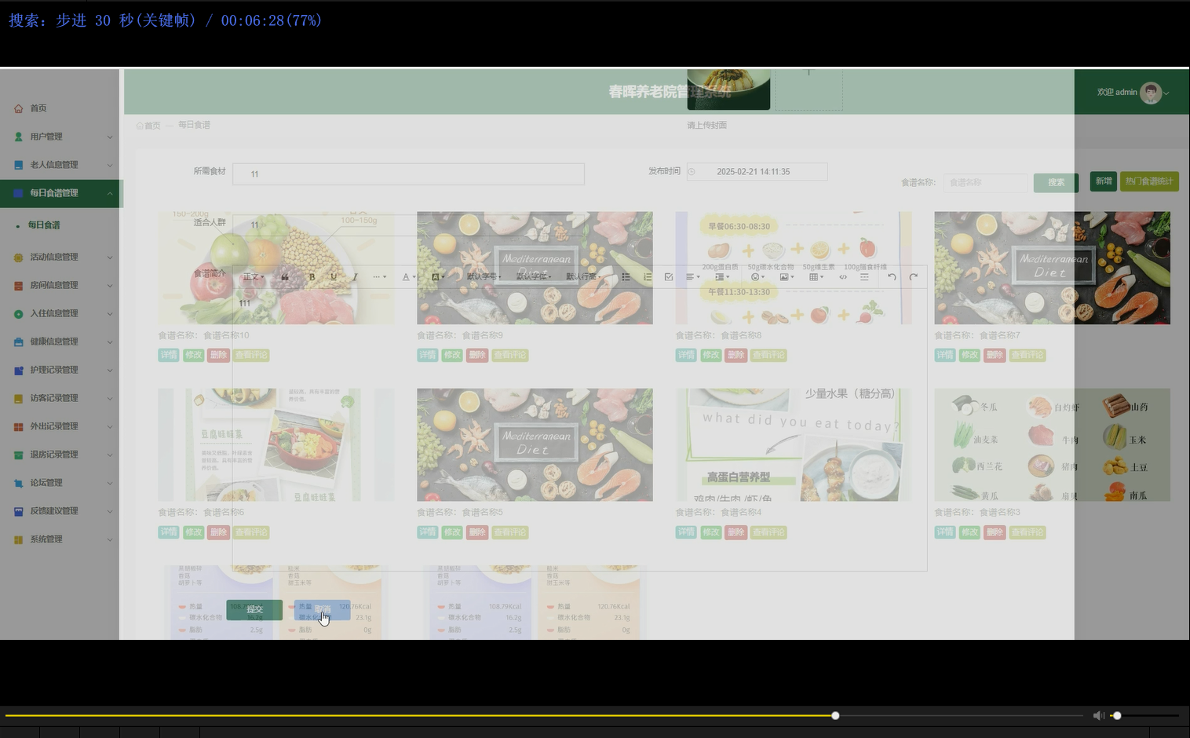Open the more formatting options ellipsis menu
The image size is (1190, 738).
coord(379,277)
